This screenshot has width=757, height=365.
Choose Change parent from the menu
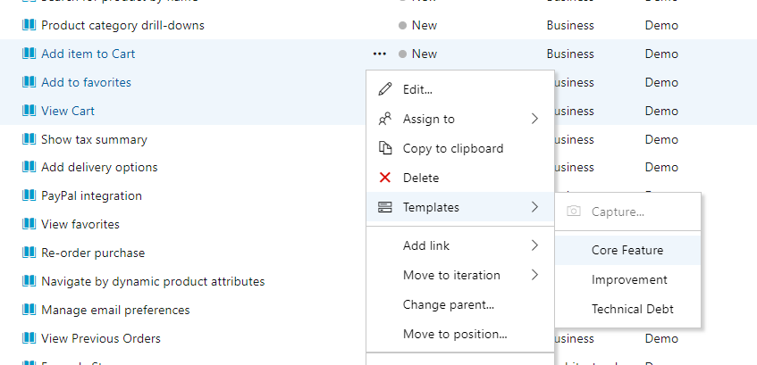[449, 304]
